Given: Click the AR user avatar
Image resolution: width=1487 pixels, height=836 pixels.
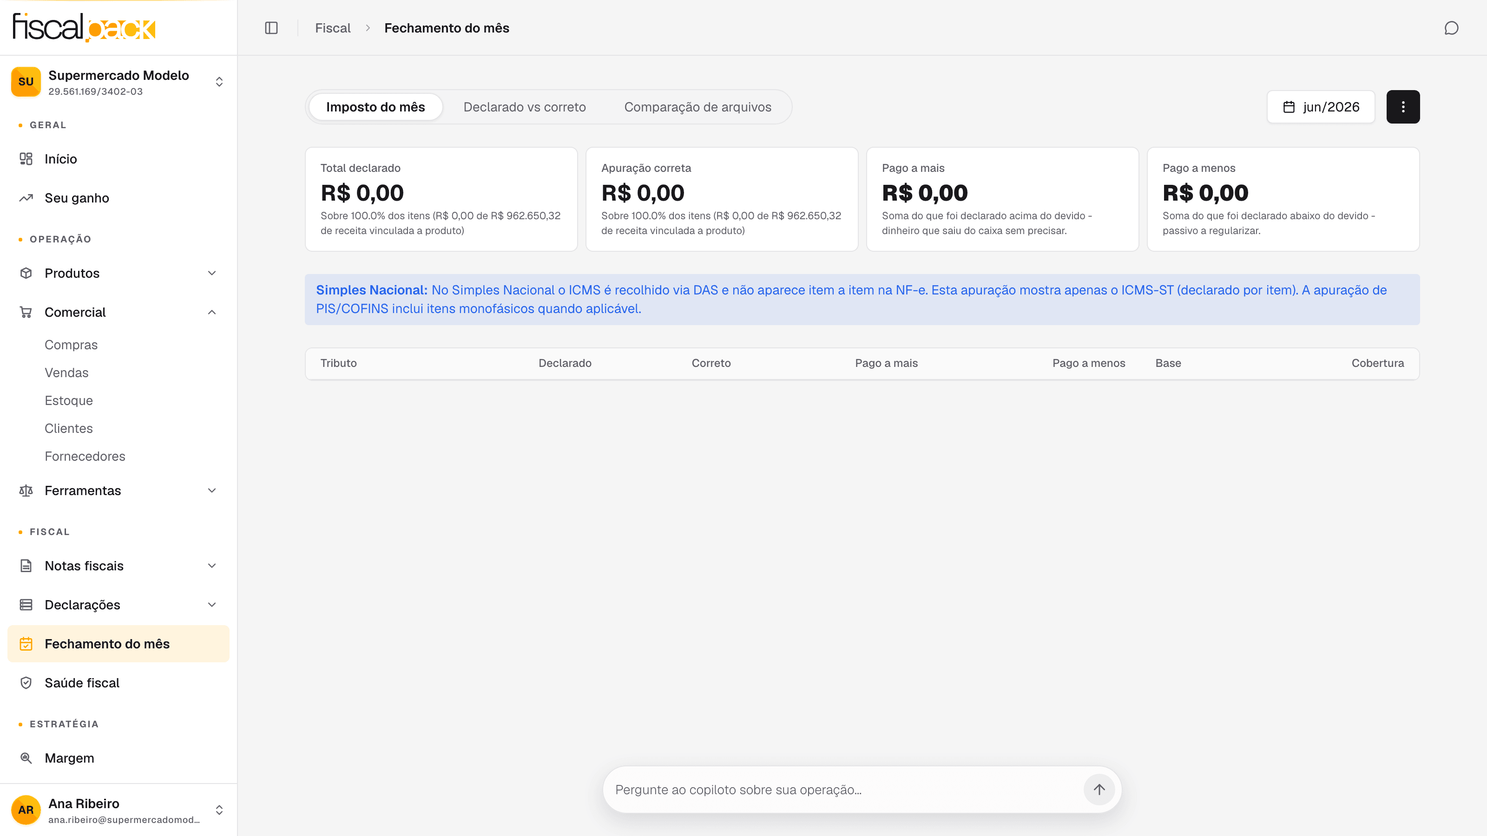Looking at the screenshot, I should (26, 810).
